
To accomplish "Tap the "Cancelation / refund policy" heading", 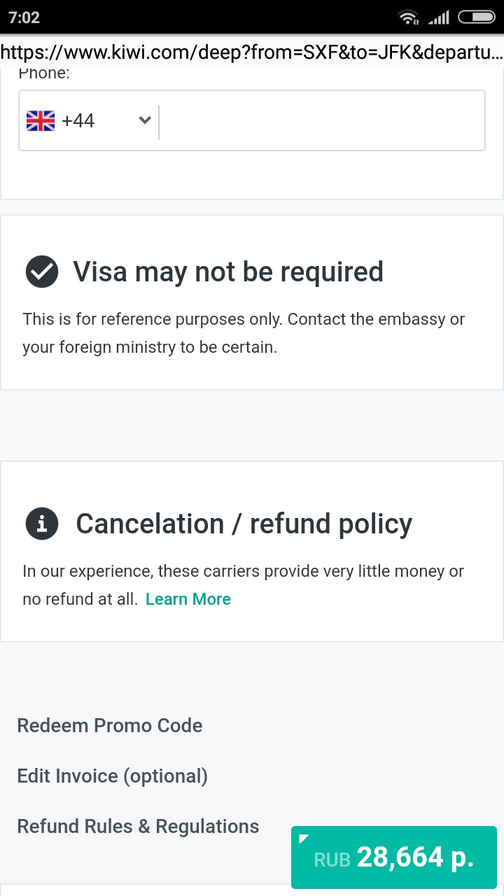I will [244, 524].
